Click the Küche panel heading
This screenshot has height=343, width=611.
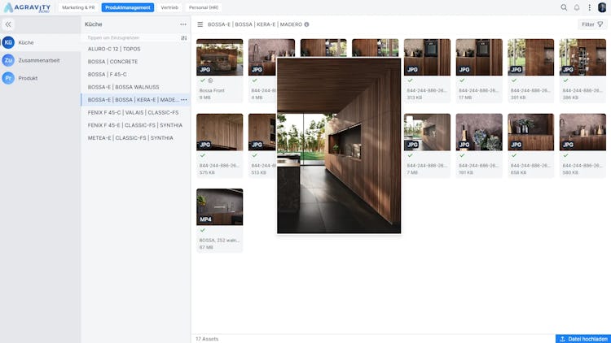click(x=94, y=24)
